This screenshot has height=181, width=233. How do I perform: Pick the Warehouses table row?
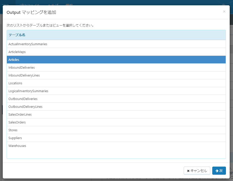(x=116, y=146)
